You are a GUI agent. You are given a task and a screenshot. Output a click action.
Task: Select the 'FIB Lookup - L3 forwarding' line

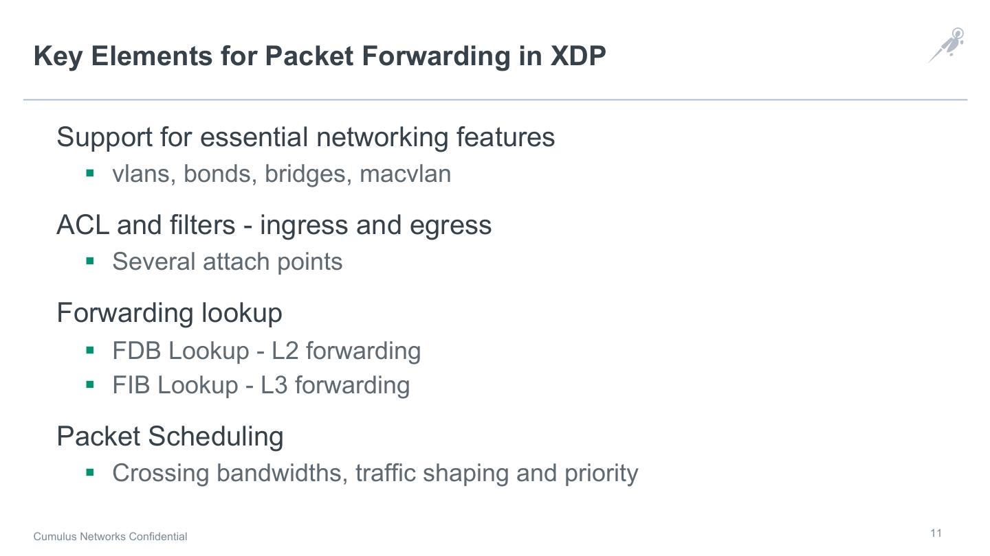tap(261, 385)
